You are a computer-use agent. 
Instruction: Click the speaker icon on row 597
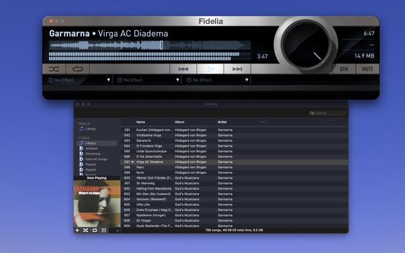point(132,162)
